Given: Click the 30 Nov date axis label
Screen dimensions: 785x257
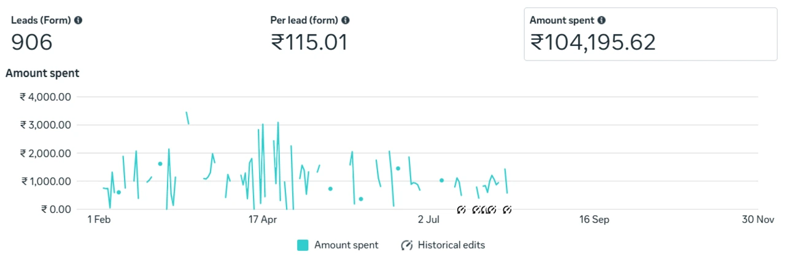Looking at the screenshot, I should tap(757, 220).
